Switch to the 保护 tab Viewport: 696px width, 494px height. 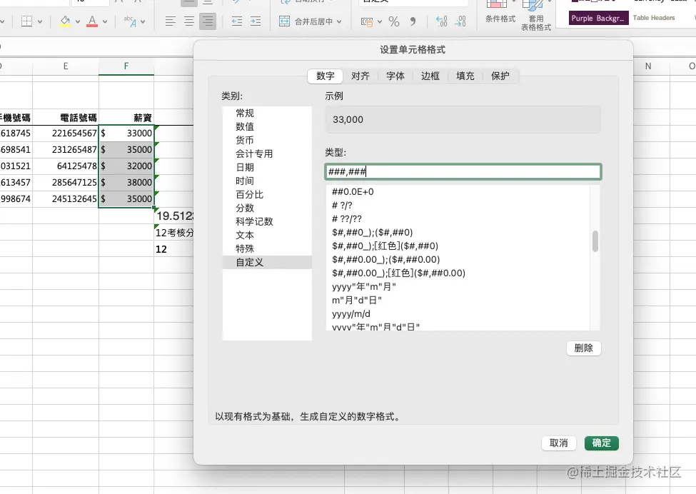coord(500,76)
